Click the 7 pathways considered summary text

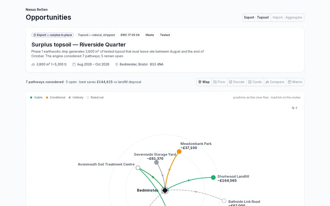point(45,82)
